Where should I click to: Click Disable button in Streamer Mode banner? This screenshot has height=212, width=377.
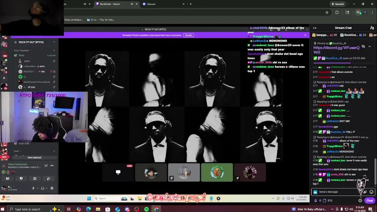(188, 35)
